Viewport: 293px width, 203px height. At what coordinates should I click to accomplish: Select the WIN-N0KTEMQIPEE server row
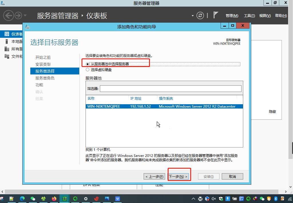click(x=164, y=106)
